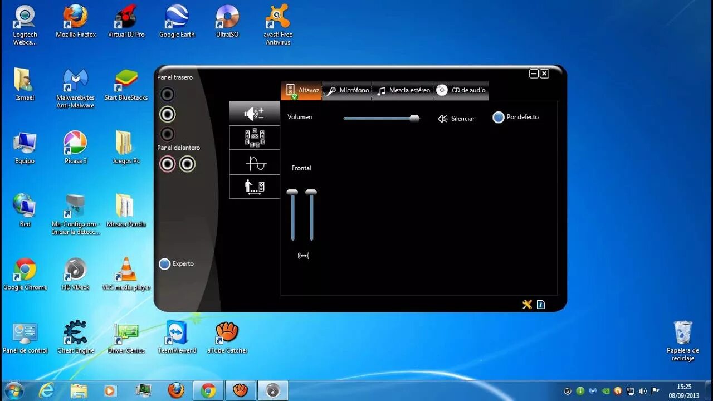Image resolution: width=713 pixels, height=401 pixels.
Task: Adjust the Volumen slider handle
Action: pos(414,118)
